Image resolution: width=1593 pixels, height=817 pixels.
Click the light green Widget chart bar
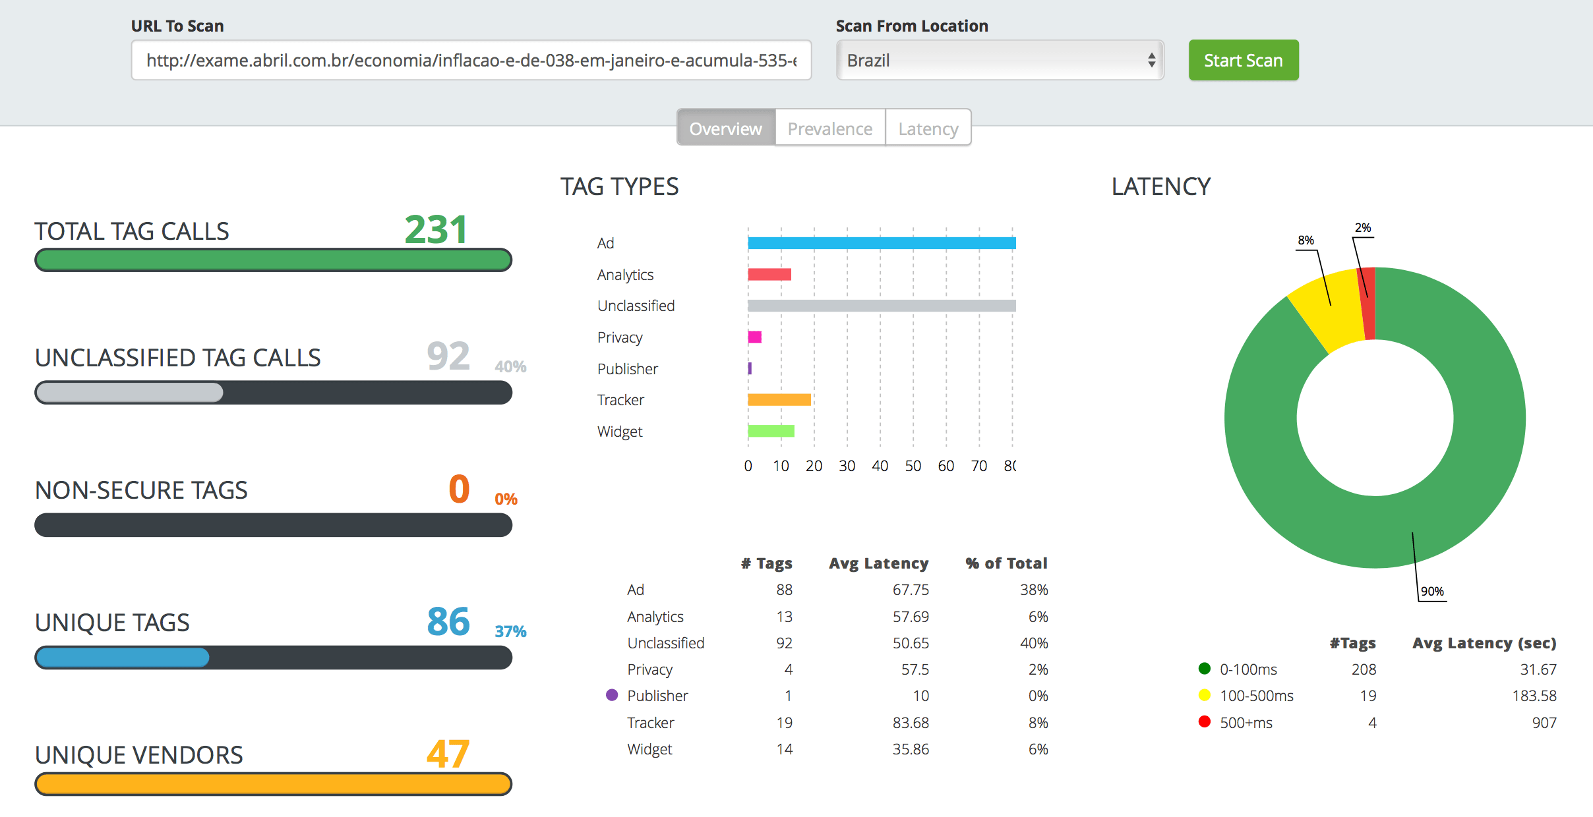point(771,432)
